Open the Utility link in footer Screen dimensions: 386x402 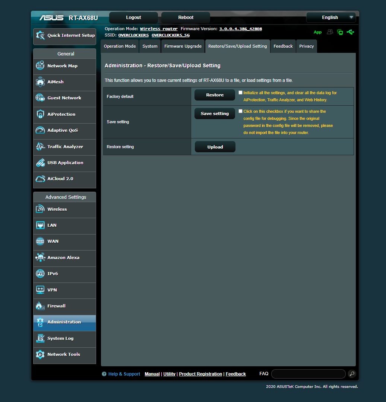click(x=170, y=374)
